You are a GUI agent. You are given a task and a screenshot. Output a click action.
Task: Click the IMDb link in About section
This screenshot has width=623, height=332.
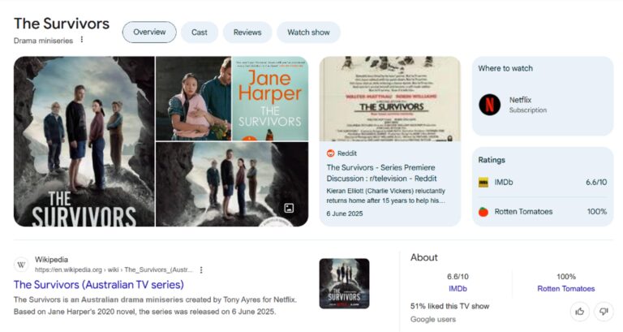pyautogui.click(x=458, y=289)
